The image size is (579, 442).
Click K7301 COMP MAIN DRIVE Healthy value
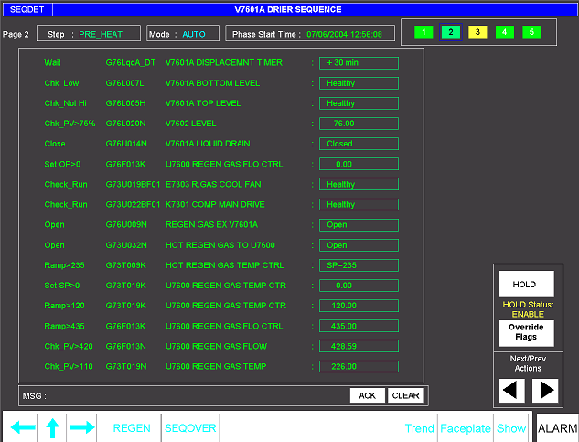pyautogui.click(x=359, y=204)
